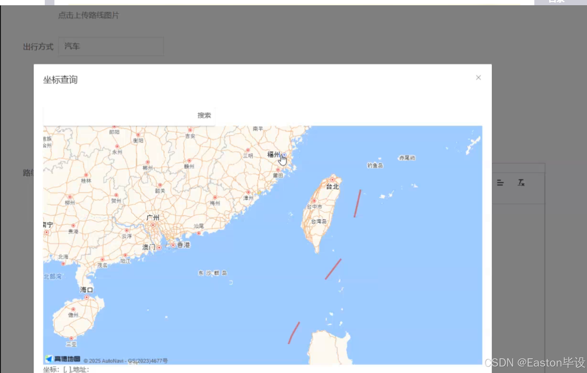Click the 阳江 city marker
The image size is (587, 373).
pos(125,255)
